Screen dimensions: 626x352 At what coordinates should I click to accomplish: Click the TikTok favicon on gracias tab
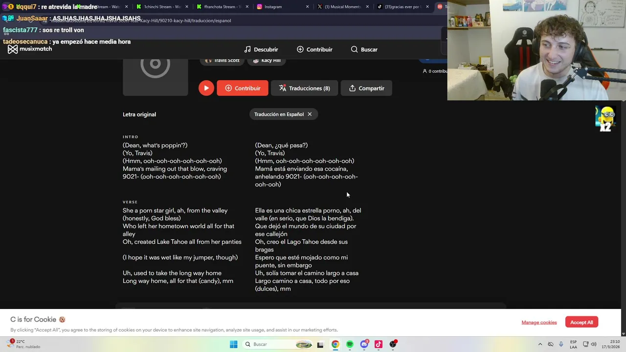(380, 7)
